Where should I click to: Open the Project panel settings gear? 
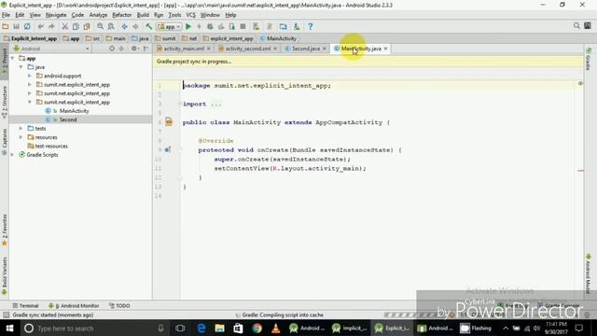pos(134,49)
